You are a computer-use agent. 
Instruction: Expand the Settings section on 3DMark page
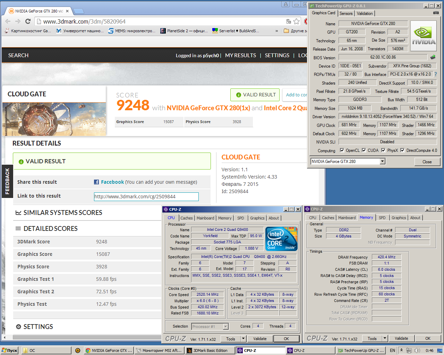pos(34,327)
